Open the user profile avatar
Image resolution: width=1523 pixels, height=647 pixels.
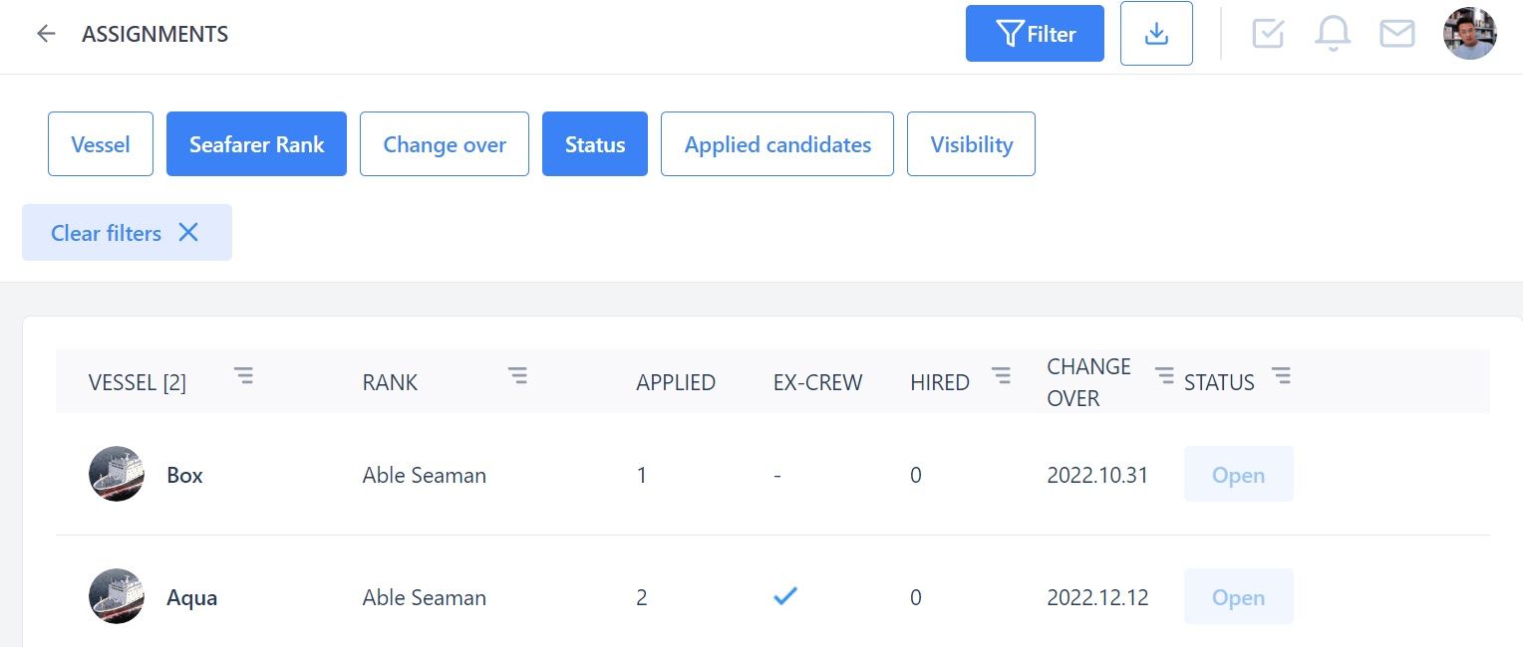[1470, 34]
